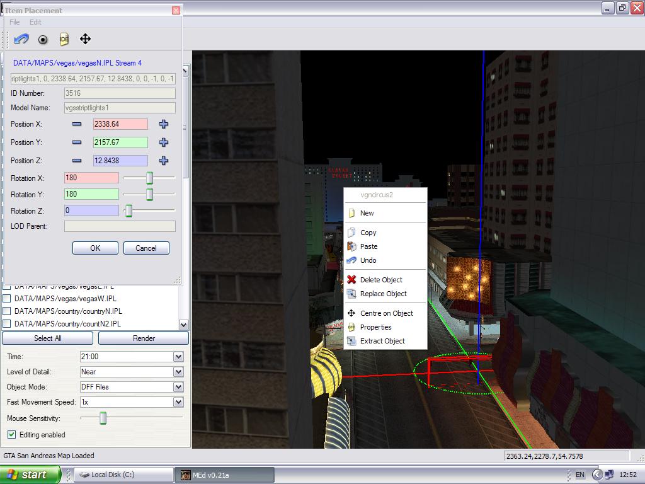This screenshot has height=484, width=645.
Task: Open the Local Disk (C:) taskbar button
Action: pos(123,475)
